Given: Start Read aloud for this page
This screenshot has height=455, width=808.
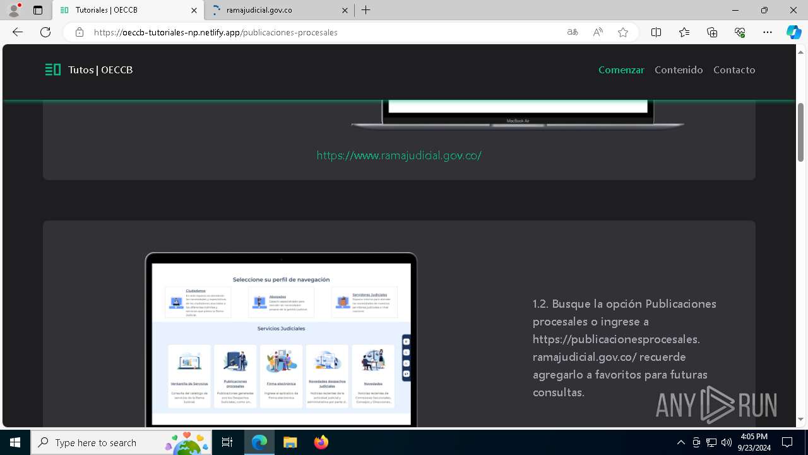Looking at the screenshot, I should point(598,32).
